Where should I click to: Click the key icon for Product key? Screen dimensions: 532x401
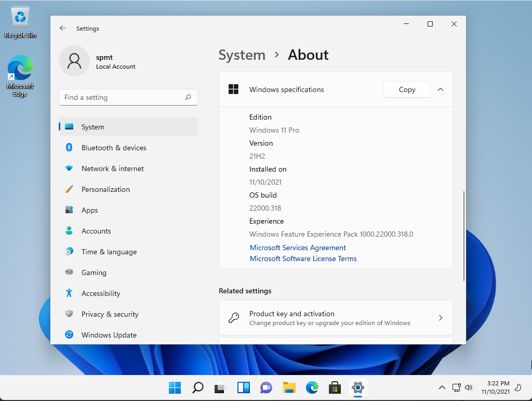pos(233,318)
